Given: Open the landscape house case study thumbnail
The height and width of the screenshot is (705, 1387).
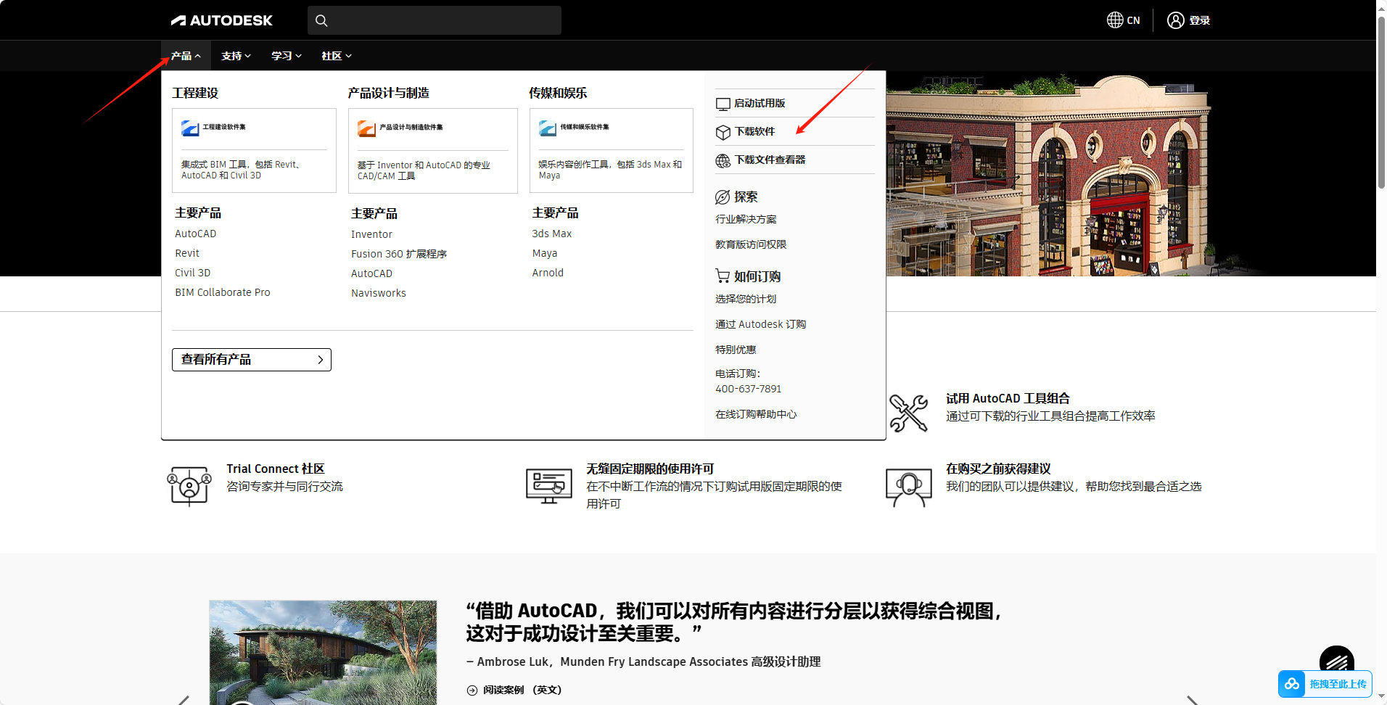Looking at the screenshot, I should pyautogui.click(x=323, y=652).
